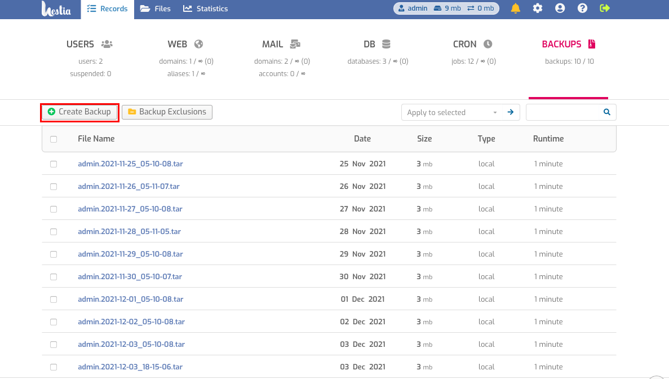Check the box for admin.2021-11-27_05-10-08.tar

54,209
